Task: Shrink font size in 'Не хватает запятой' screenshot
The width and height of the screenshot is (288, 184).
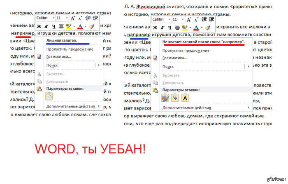Action: [x=196, y=19]
